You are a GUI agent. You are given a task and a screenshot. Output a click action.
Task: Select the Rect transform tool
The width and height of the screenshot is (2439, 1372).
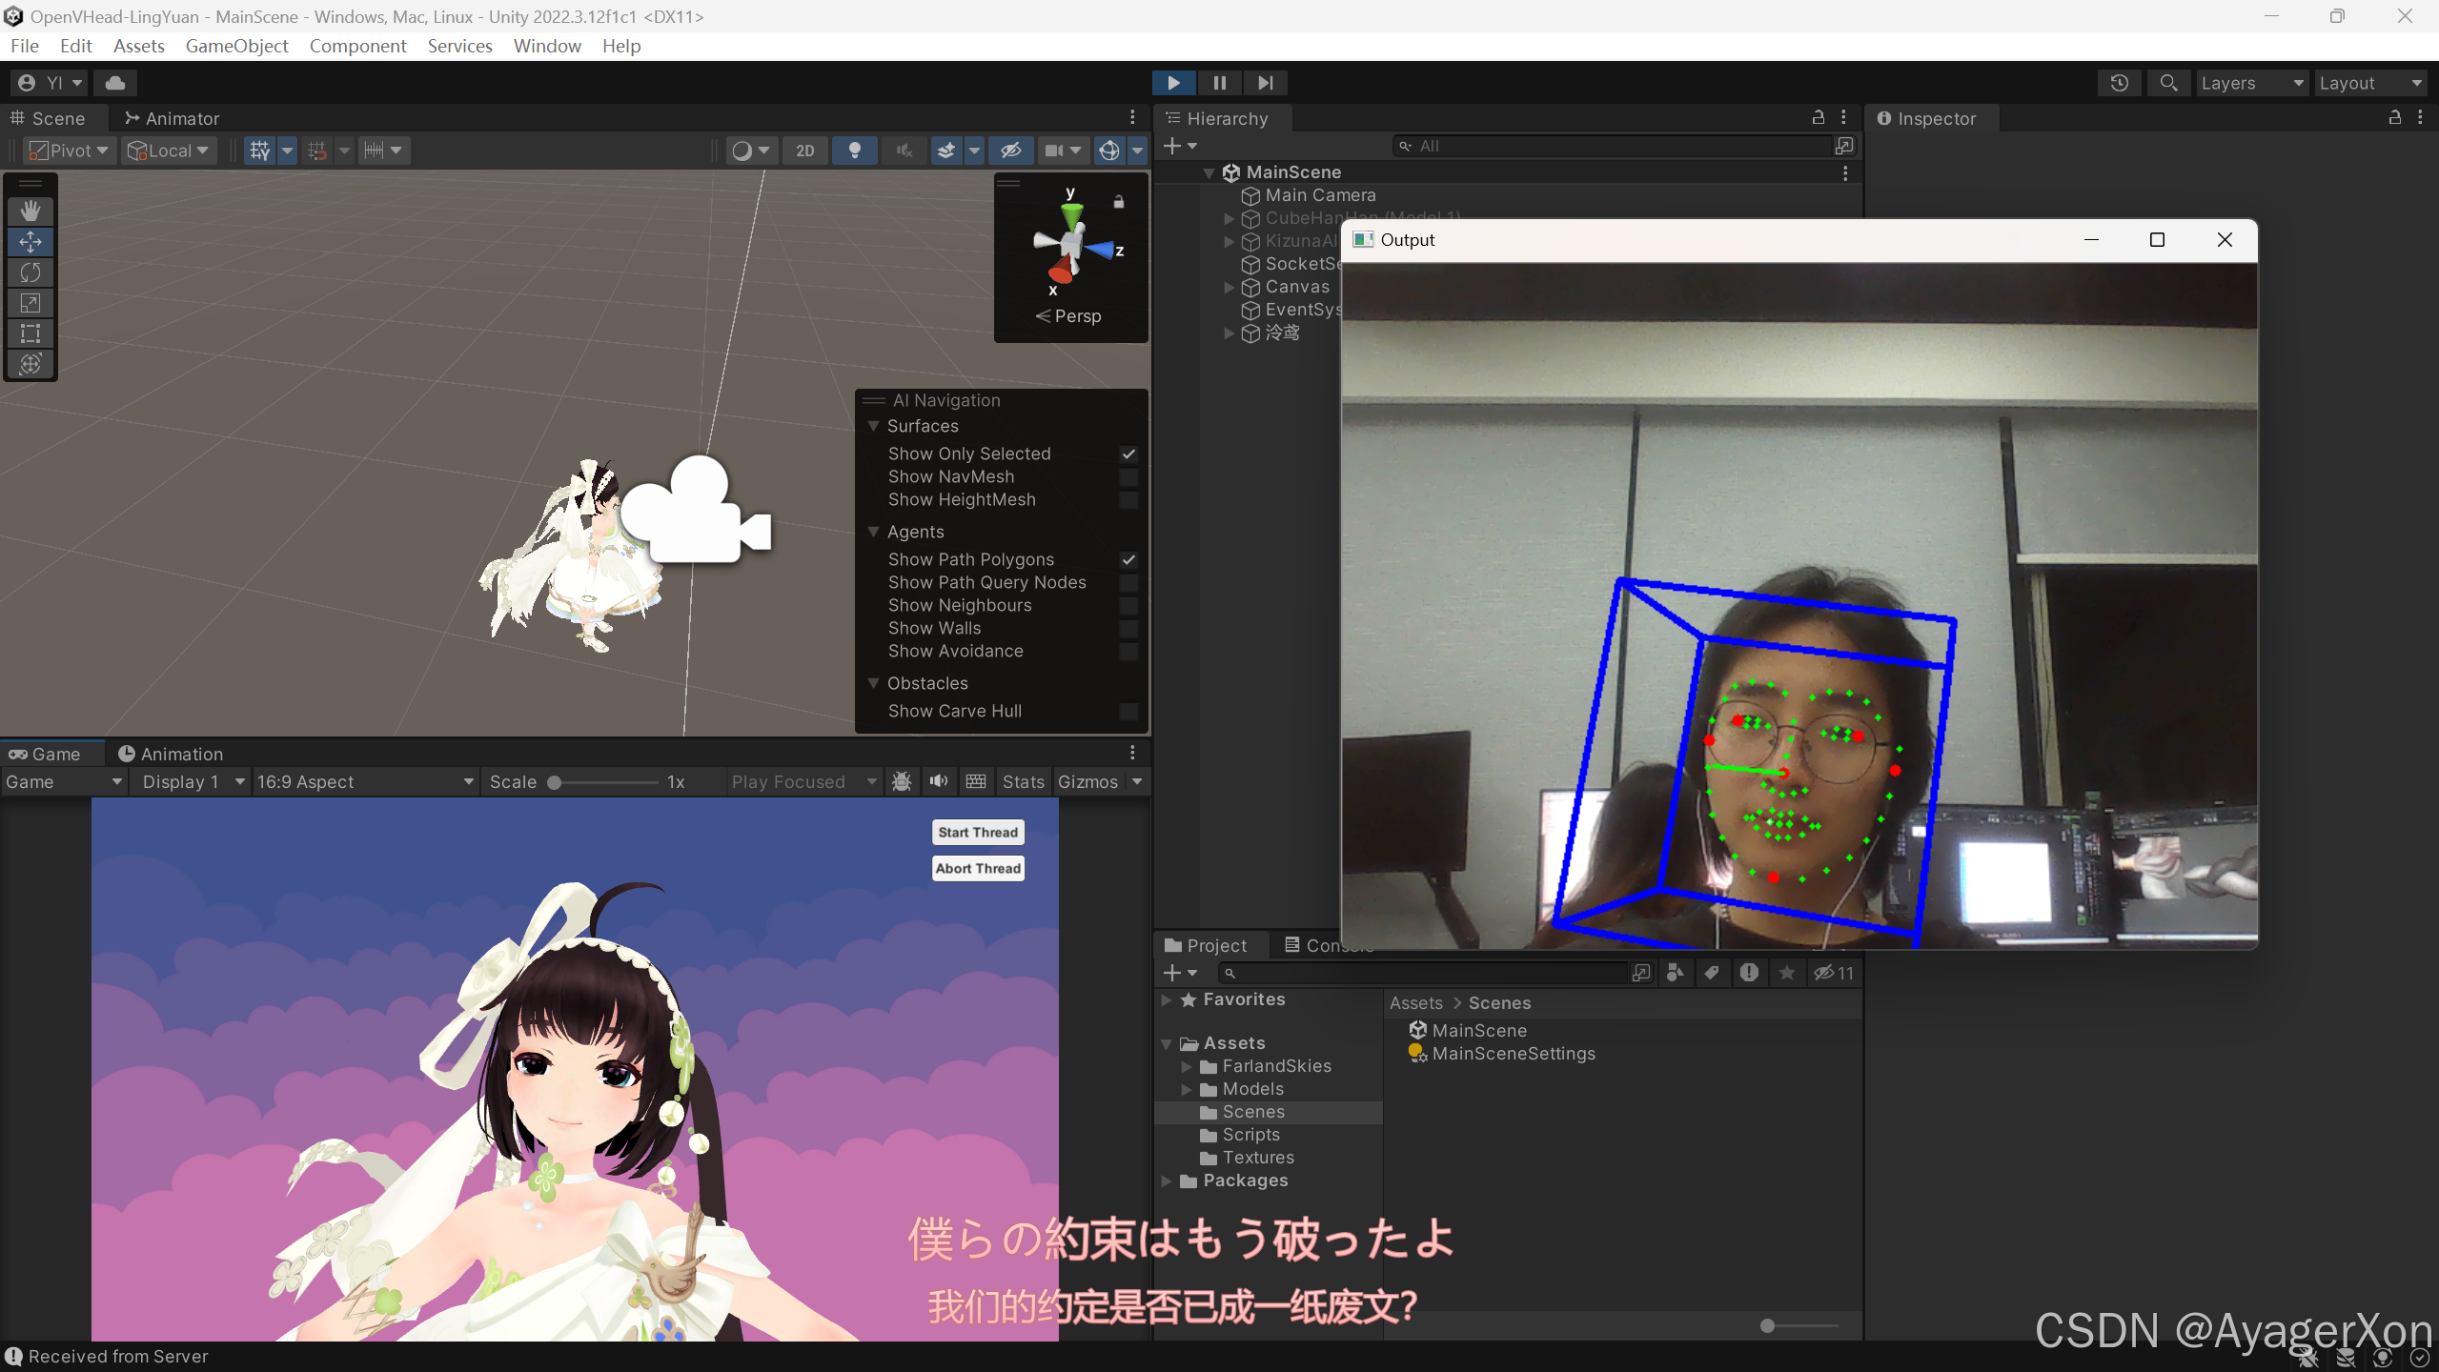30,333
